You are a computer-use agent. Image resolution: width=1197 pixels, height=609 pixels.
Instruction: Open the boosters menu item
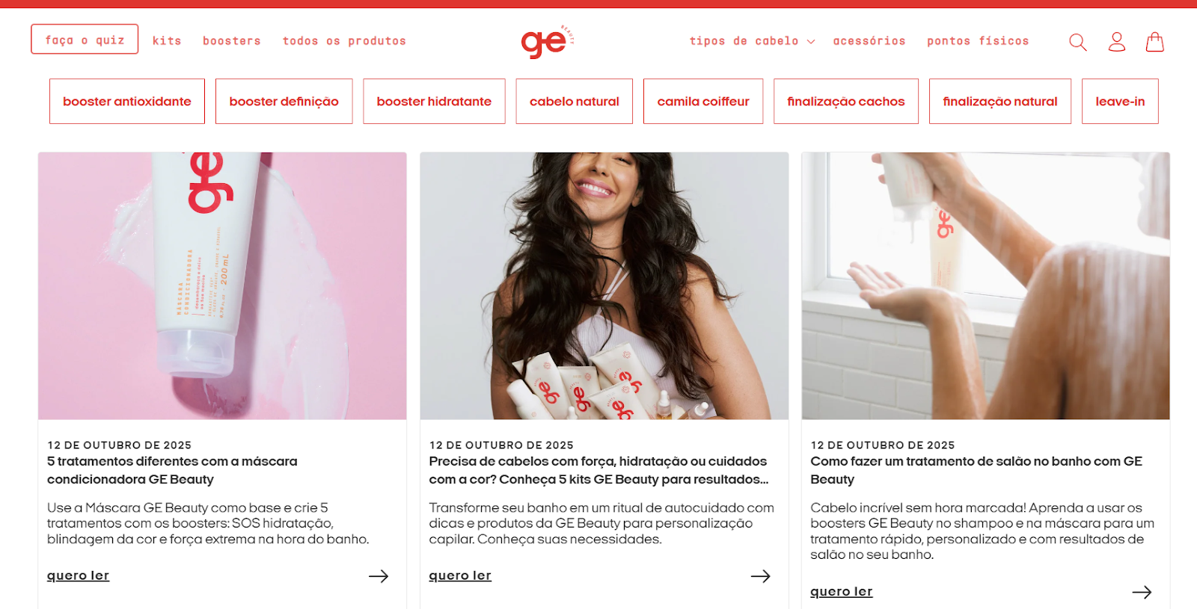[x=232, y=41]
